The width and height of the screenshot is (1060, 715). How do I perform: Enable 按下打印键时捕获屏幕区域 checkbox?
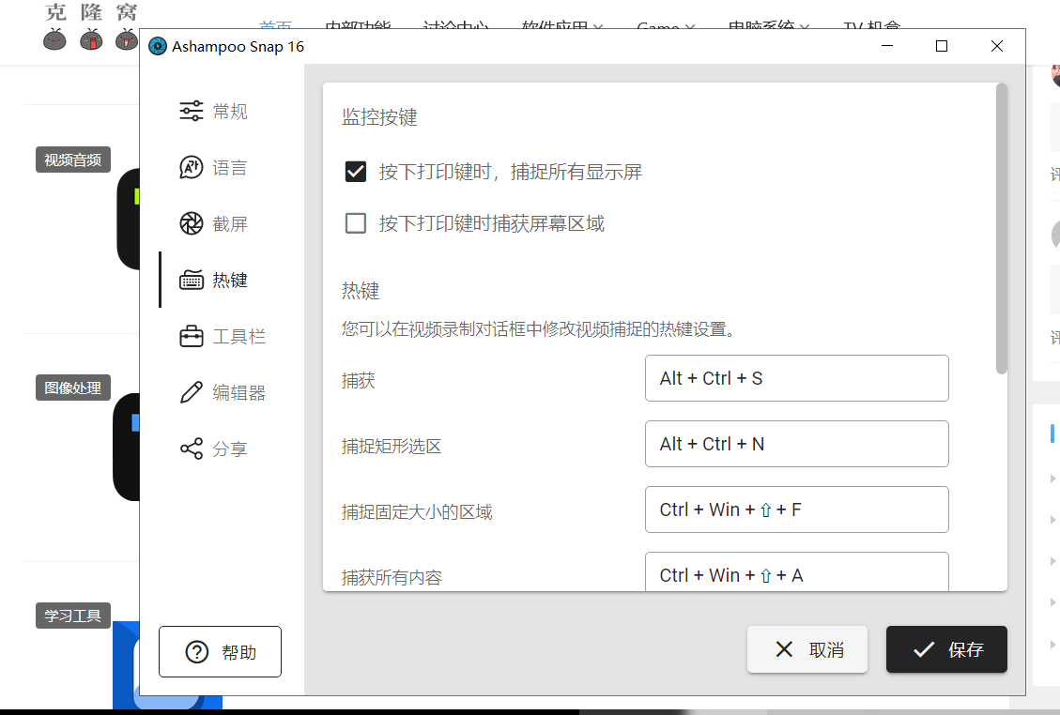[x=356, y=223]
